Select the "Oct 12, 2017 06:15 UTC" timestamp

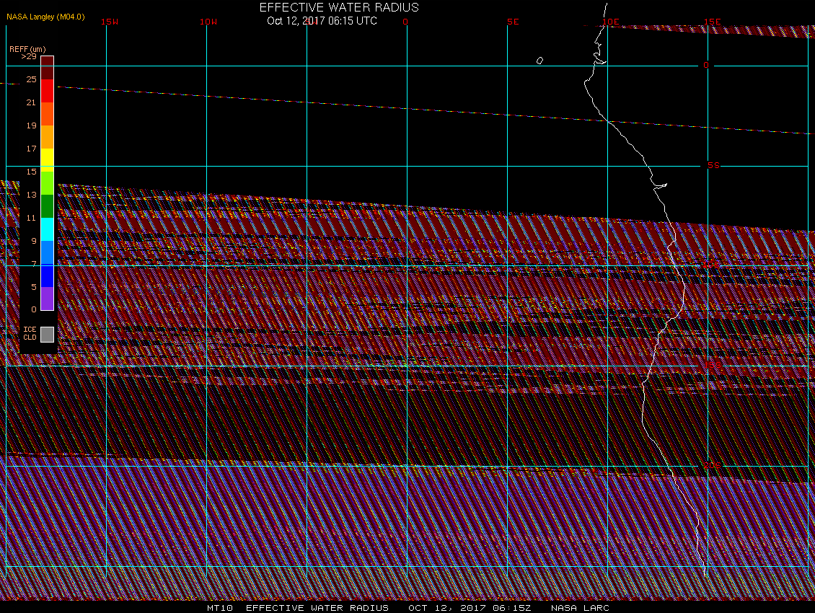[322, 21]
